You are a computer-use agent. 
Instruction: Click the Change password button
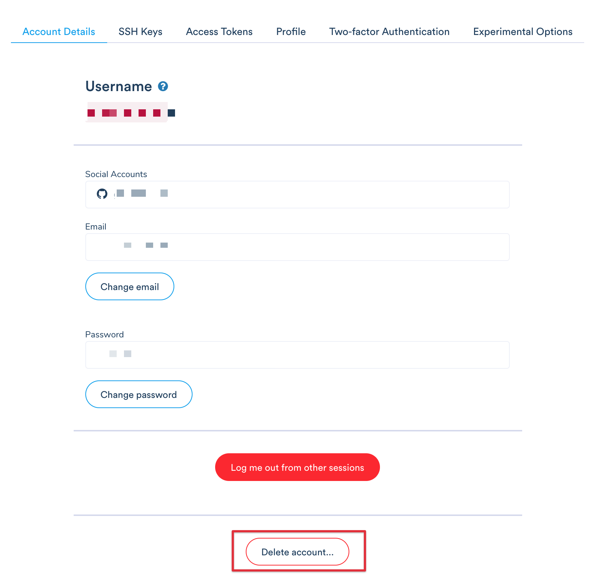tap(139, 395)
